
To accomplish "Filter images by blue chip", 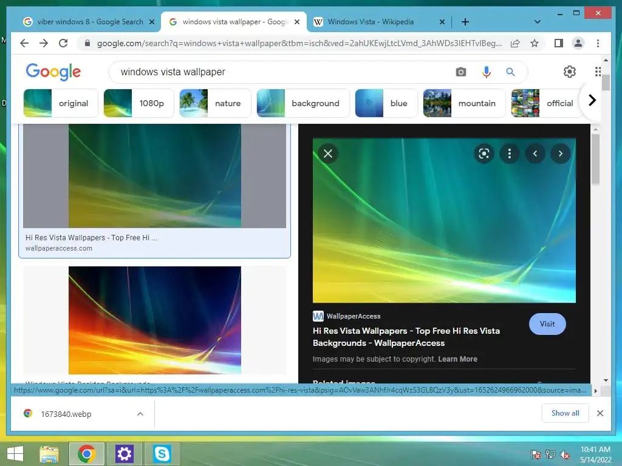I will pos(386,103).
